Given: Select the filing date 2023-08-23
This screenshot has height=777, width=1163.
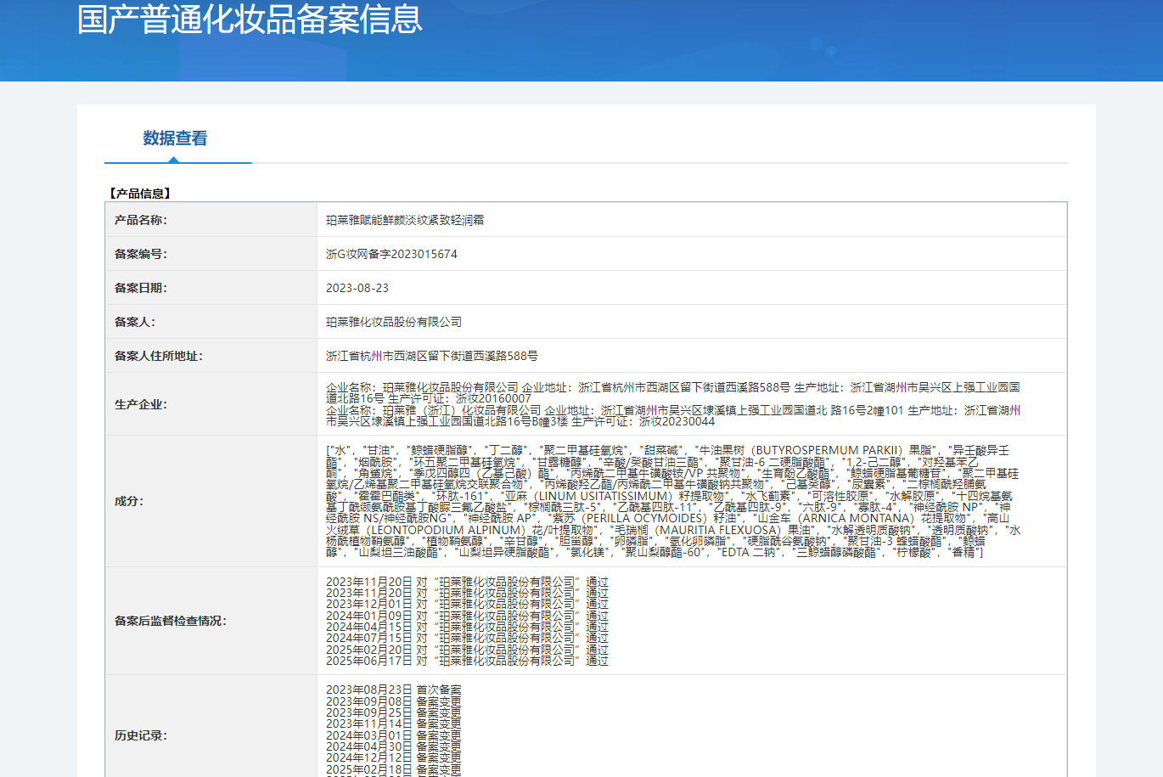Looking at the screenshot, I should [357, 288].
